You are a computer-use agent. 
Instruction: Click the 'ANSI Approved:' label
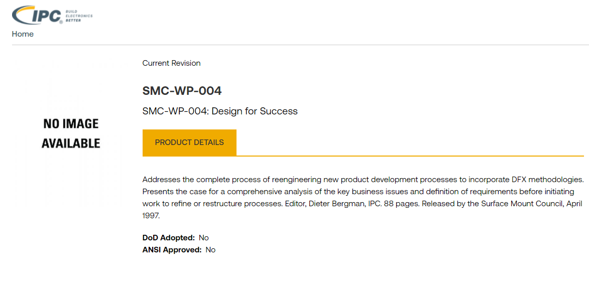point(172,250)
